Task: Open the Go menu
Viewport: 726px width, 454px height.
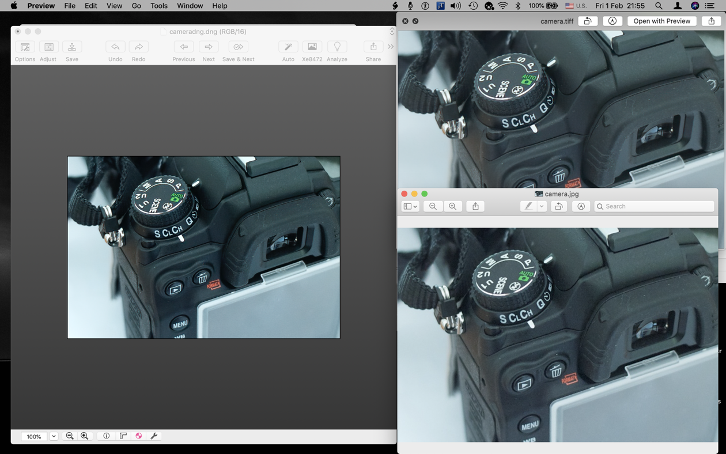Action: (x=137, y=6)
